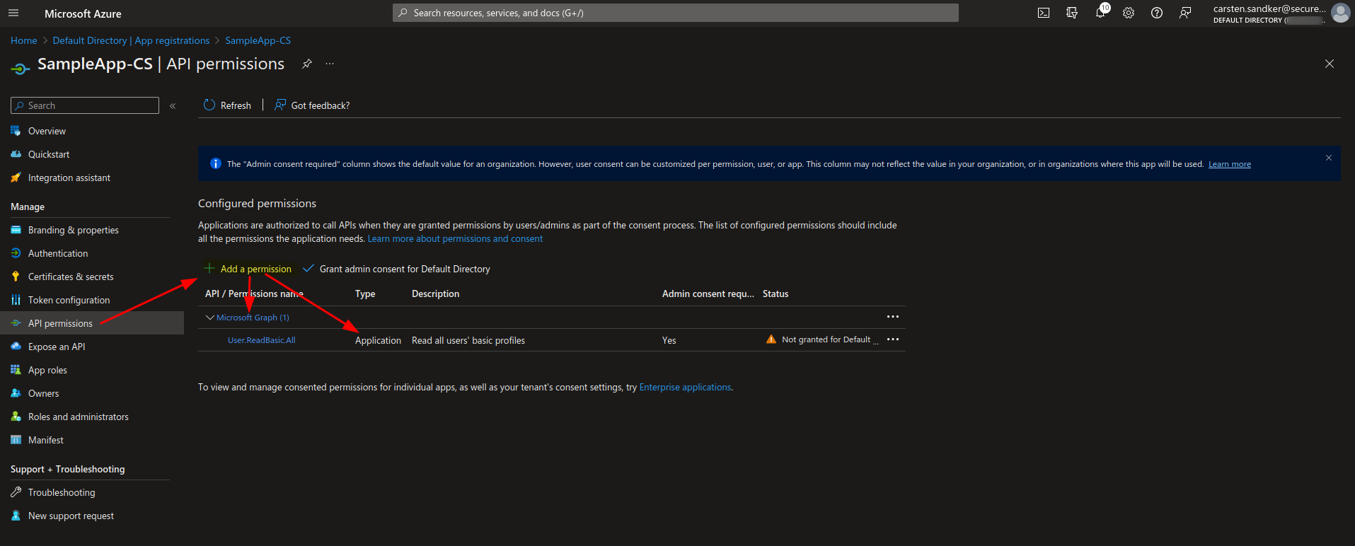Open the User.ReadBasic.All permission link

click(x=261, y=340)
